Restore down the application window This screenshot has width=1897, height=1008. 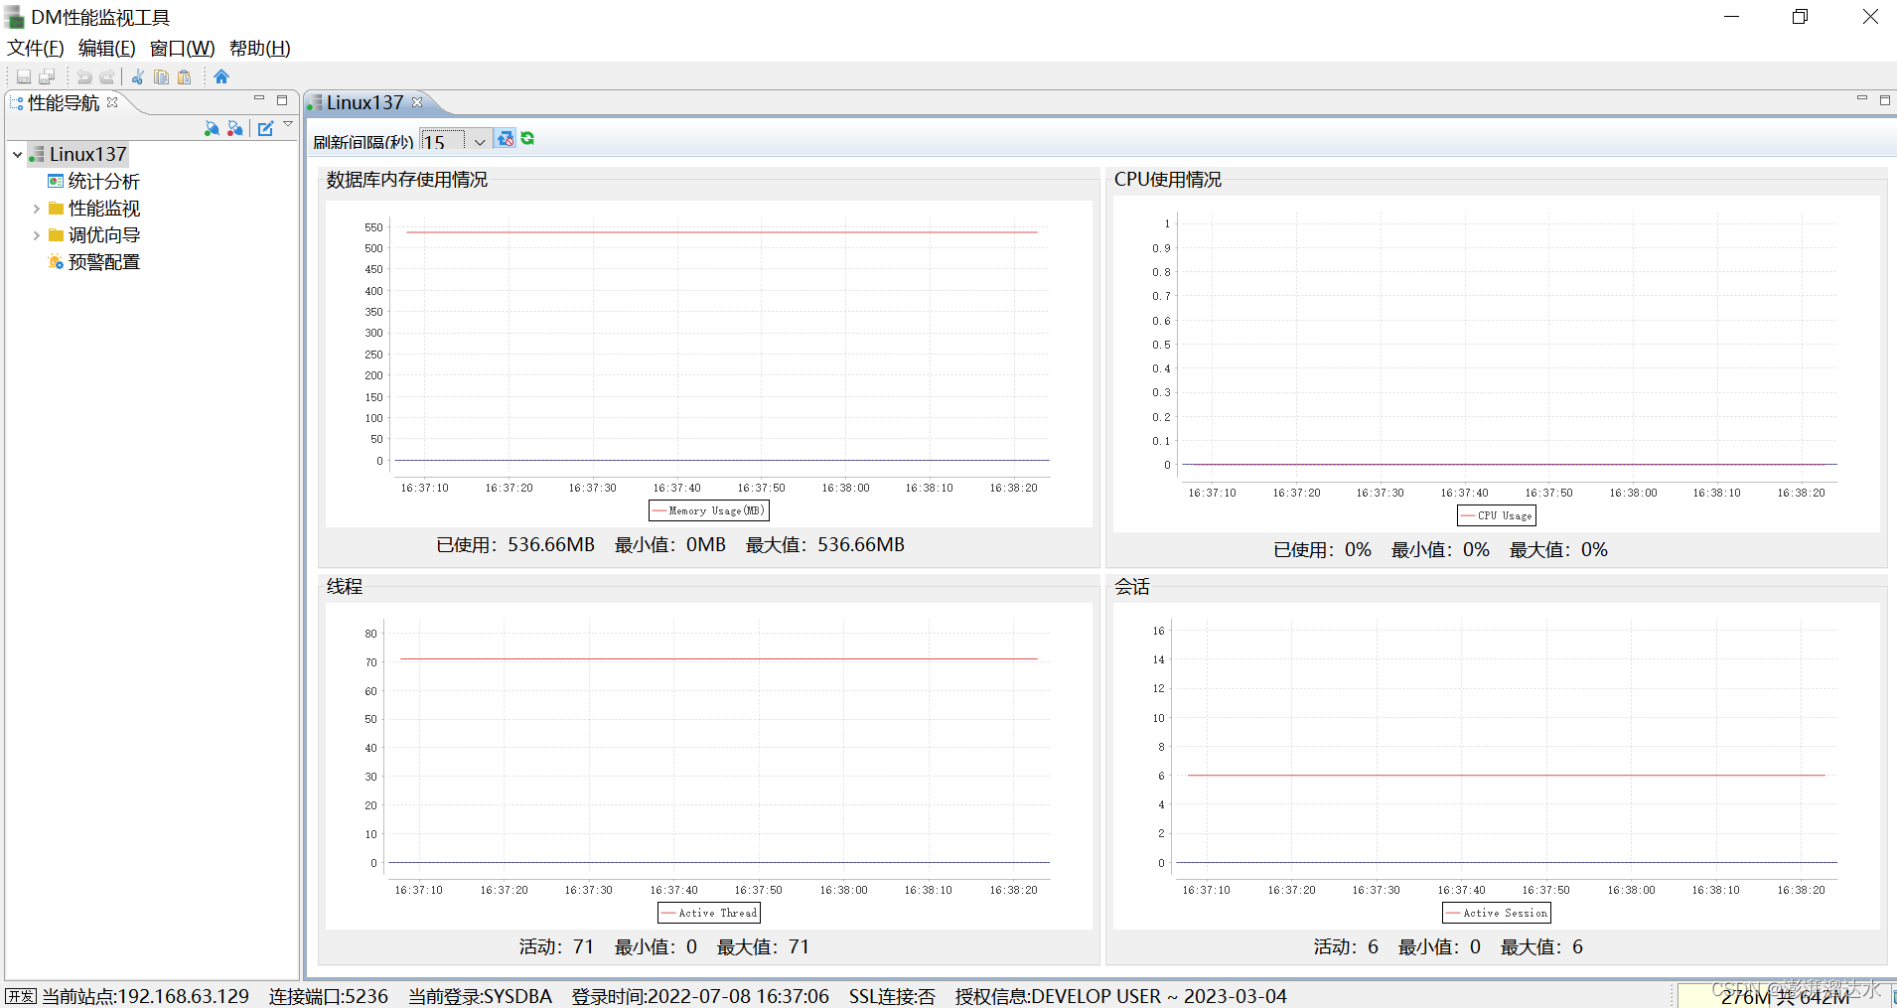click(x=1800, y=17)
